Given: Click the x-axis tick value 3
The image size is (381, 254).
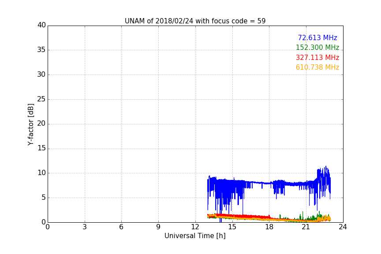Looking at the screenshot, I should [85, 227].
